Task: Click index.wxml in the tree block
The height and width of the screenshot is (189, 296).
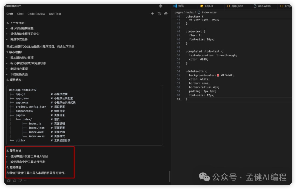Action: (37, 132)
